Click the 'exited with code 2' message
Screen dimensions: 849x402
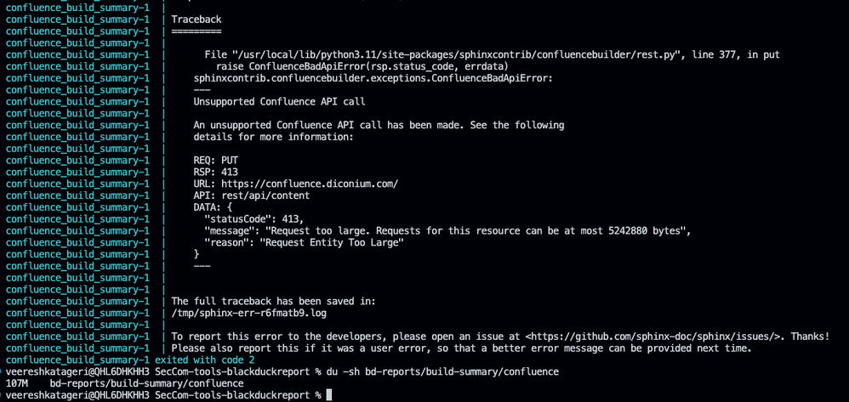205,360
